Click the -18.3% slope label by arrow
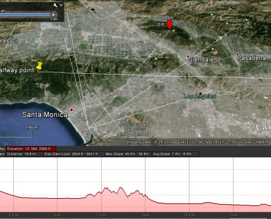271x219 pixels. coord(177,25)
